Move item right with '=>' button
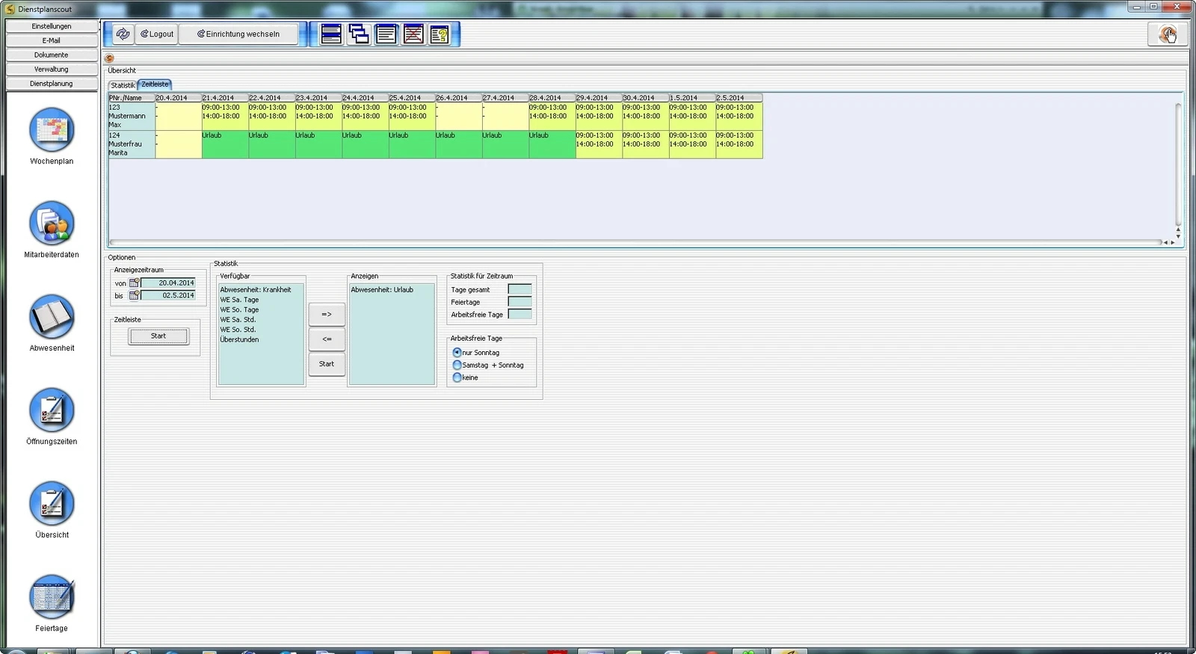This screenshot has height=654, width=1196. 327,314
